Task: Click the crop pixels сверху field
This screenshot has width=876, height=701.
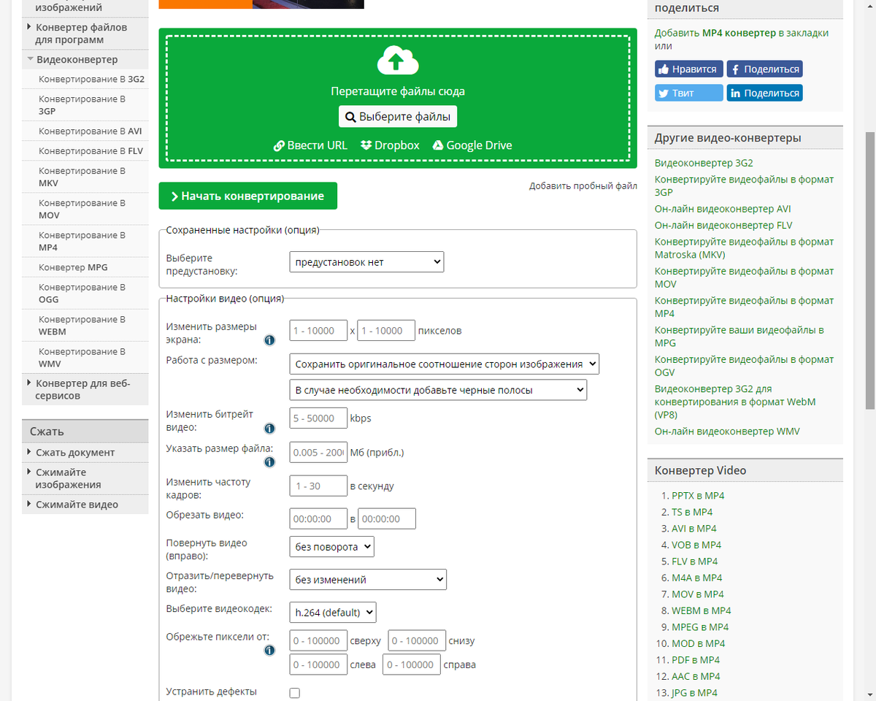Action: pyautogui.click(x=318, y=641)
